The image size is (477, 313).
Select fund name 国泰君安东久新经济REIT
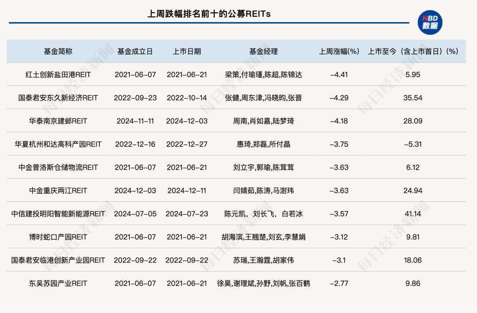pos(58,98)
